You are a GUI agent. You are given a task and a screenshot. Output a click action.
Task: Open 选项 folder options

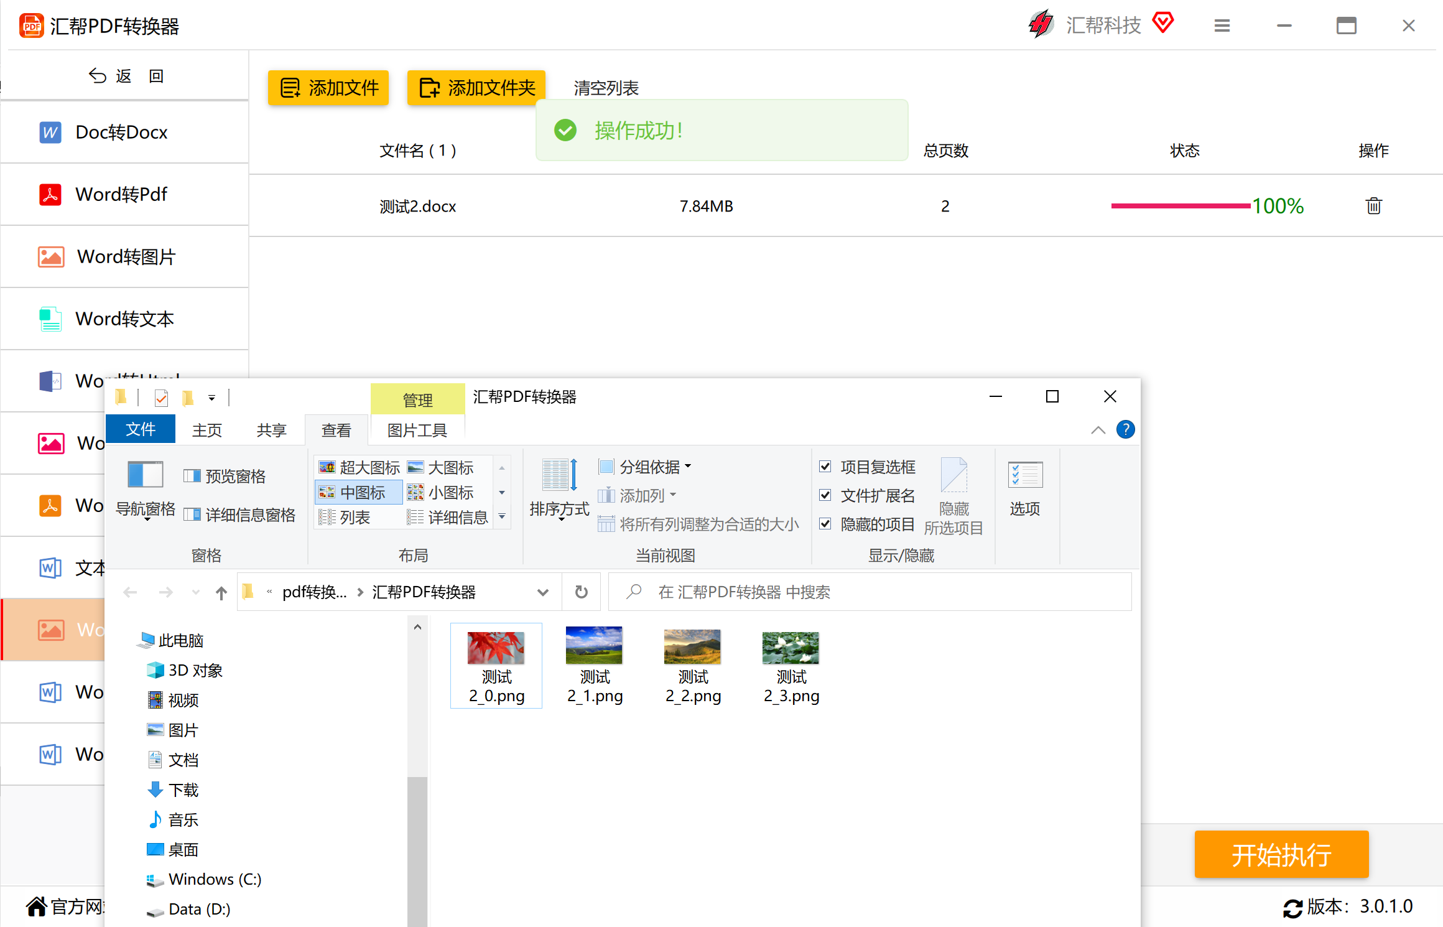coord(1025,489)
